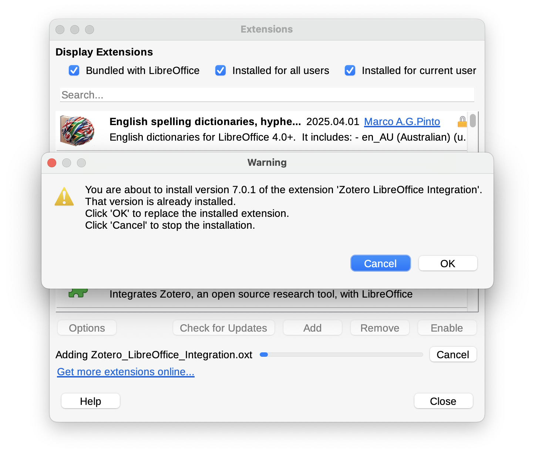Click the installation progress bar
The image size is (535, 453).
(341, 355)
